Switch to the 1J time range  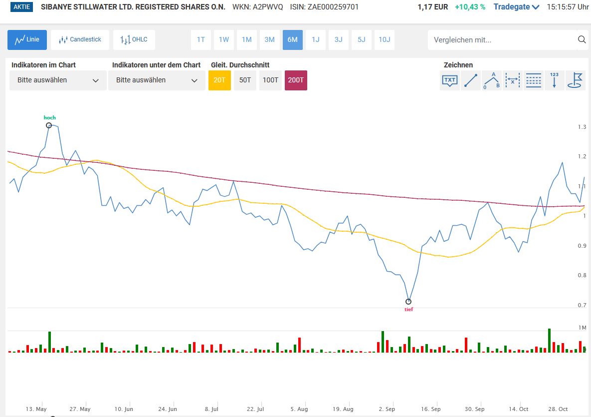click(x=315, y=40)
